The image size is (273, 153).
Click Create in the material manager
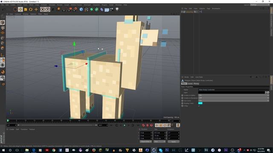(x=12, y=129)
